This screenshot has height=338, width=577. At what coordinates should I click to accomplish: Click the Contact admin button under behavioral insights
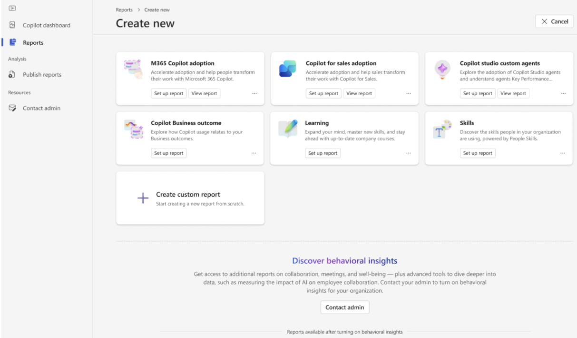click(x=345, y=308)
